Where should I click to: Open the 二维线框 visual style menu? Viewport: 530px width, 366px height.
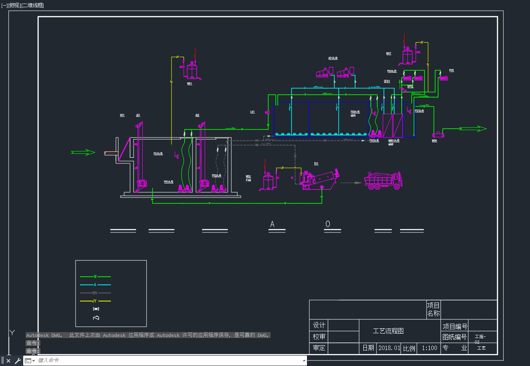[33, 5]
